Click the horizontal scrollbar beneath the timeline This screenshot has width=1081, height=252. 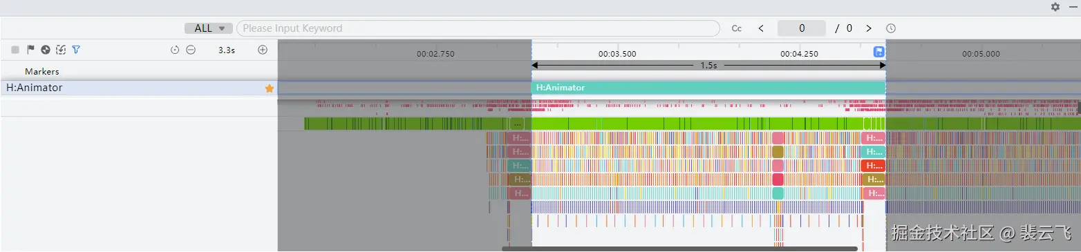[679, 249]
